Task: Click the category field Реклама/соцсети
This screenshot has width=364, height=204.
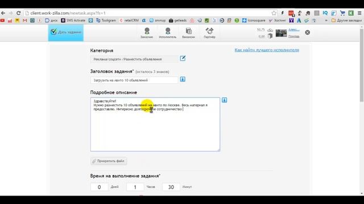Action: coord(134,59)
